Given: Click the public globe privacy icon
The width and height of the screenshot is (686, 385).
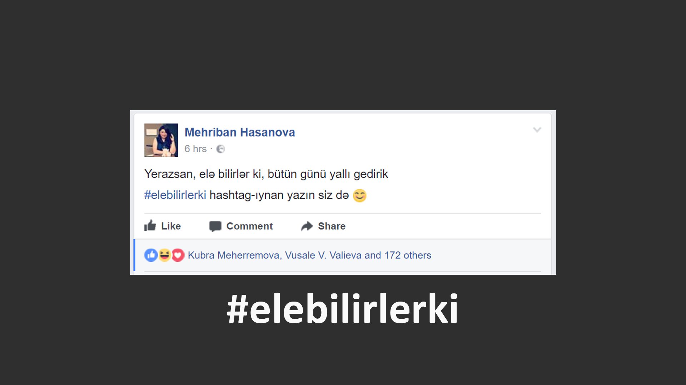Looking at the screenshot, I should coord(221,149).
